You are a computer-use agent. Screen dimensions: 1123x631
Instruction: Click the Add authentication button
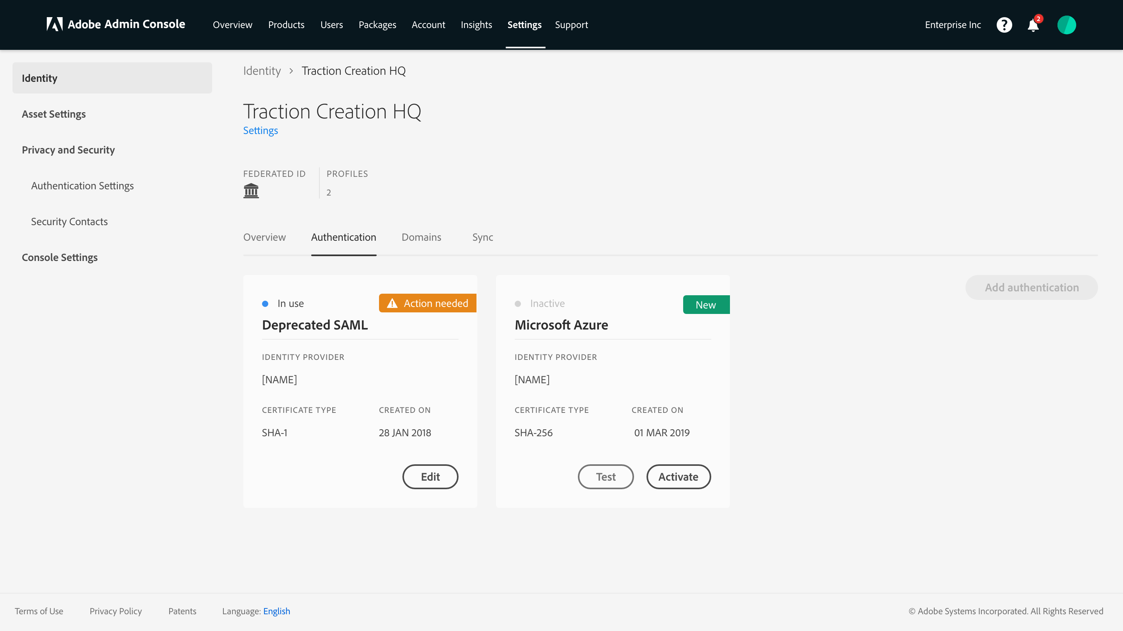[1031, 287]
